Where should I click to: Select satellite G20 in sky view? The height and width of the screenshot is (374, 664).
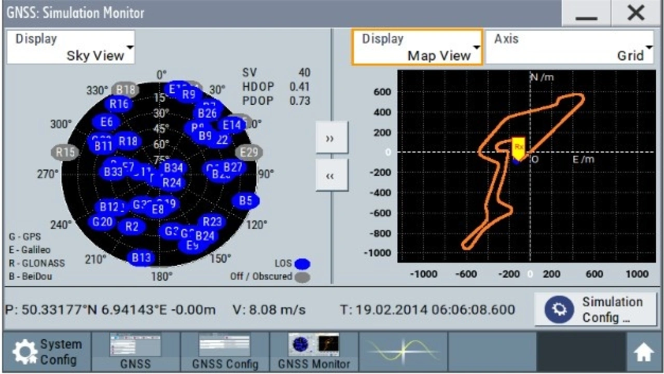(x=102, y=222)
